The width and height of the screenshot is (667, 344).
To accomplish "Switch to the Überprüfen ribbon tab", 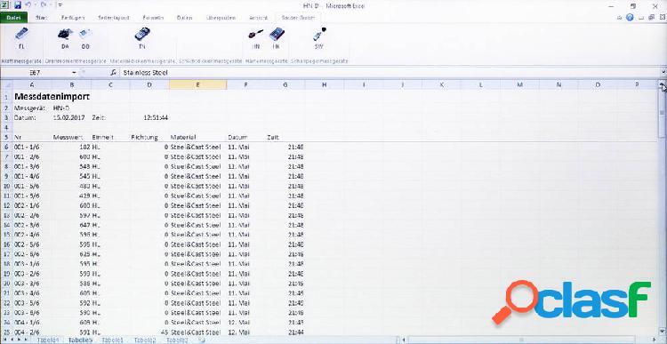I will 221,18.
